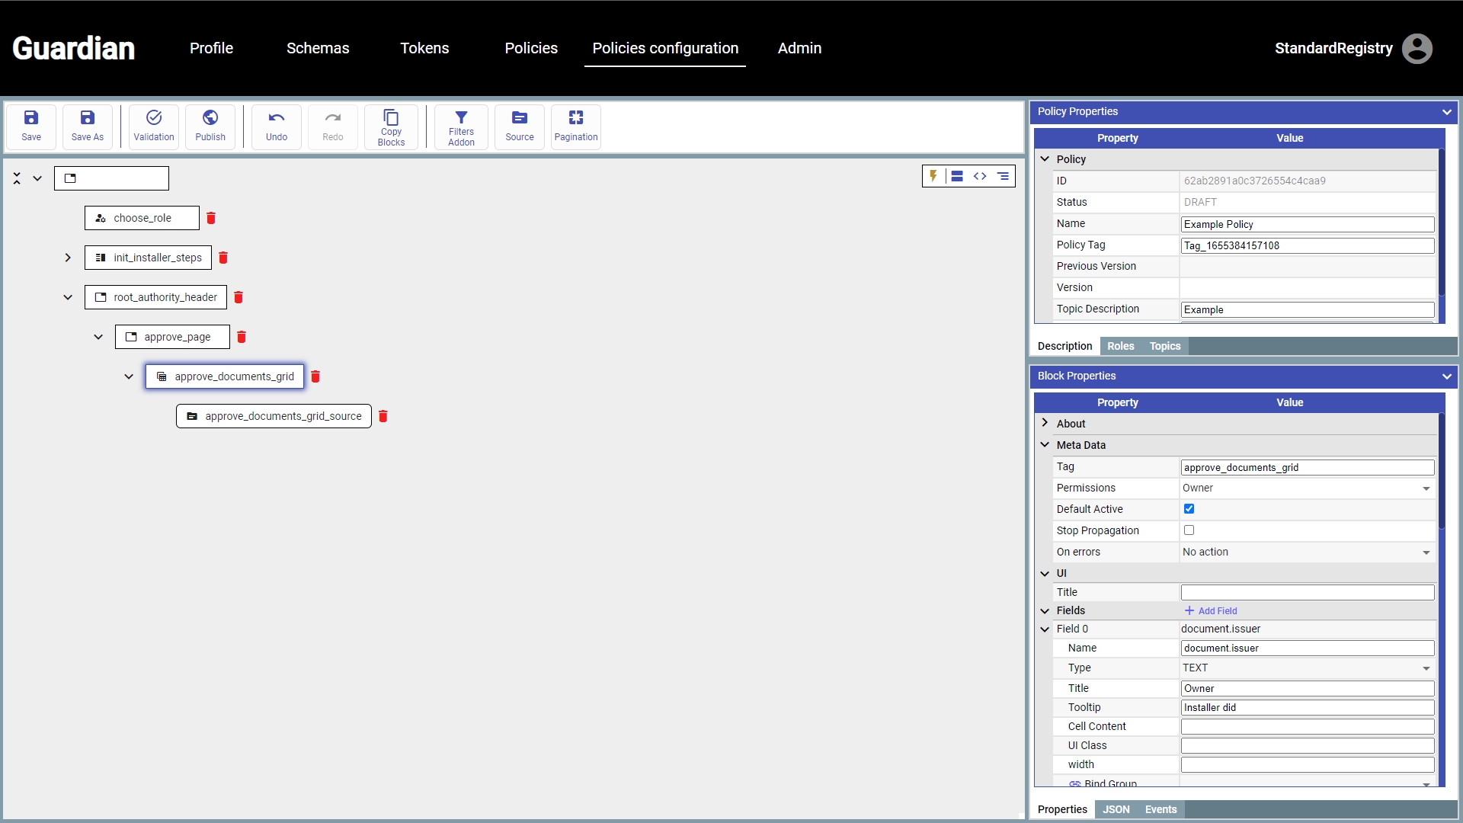Image resolution: width=1463 pixels, height=823 pixels.
Task: Click the Undo arrow icon
Action: pyautogui.click(x=277, y=118)
